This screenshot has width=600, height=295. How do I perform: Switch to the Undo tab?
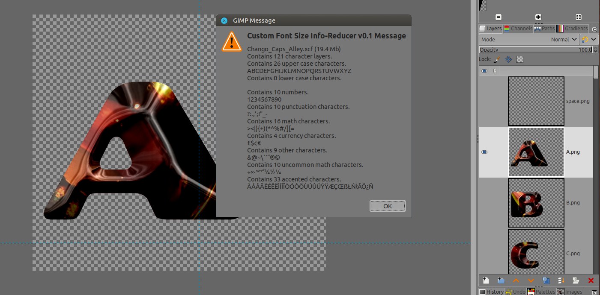point(516,292)
